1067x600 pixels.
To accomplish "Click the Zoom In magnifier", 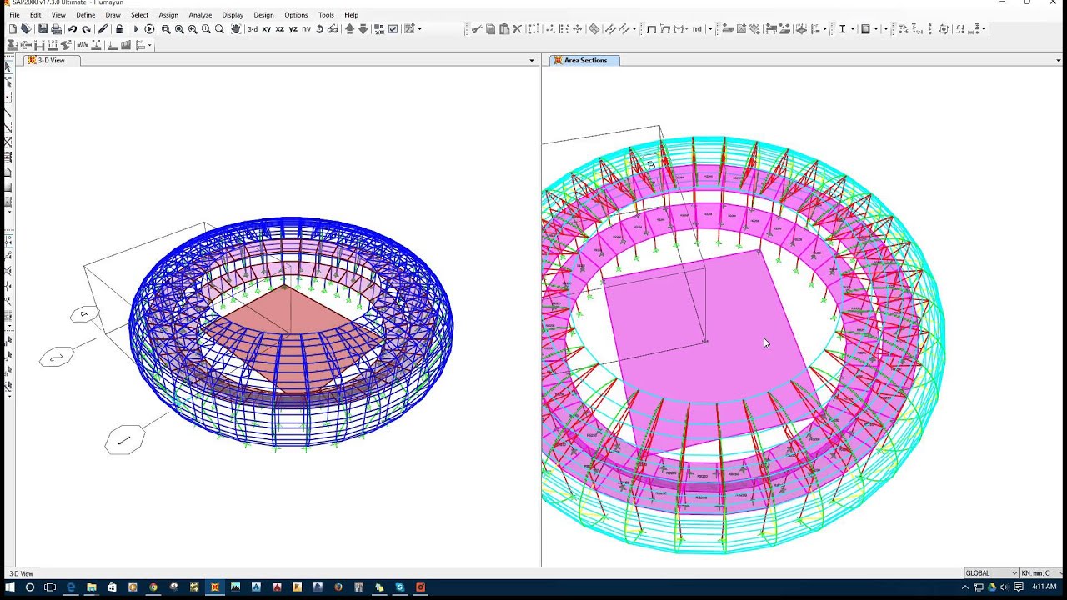I will click(x=206, y=29).
